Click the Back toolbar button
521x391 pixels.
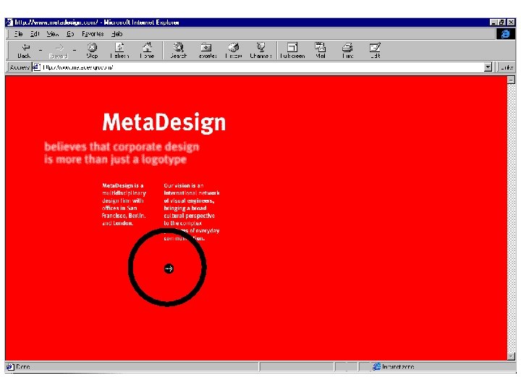tap(25, 51)
